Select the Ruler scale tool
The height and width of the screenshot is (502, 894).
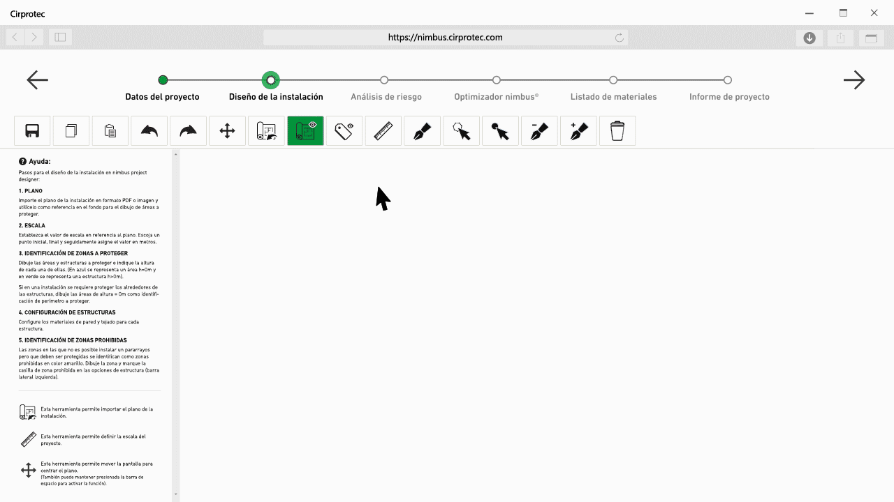click(383, 130)
